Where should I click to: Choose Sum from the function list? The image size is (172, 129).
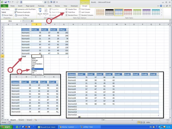point(34,69)
